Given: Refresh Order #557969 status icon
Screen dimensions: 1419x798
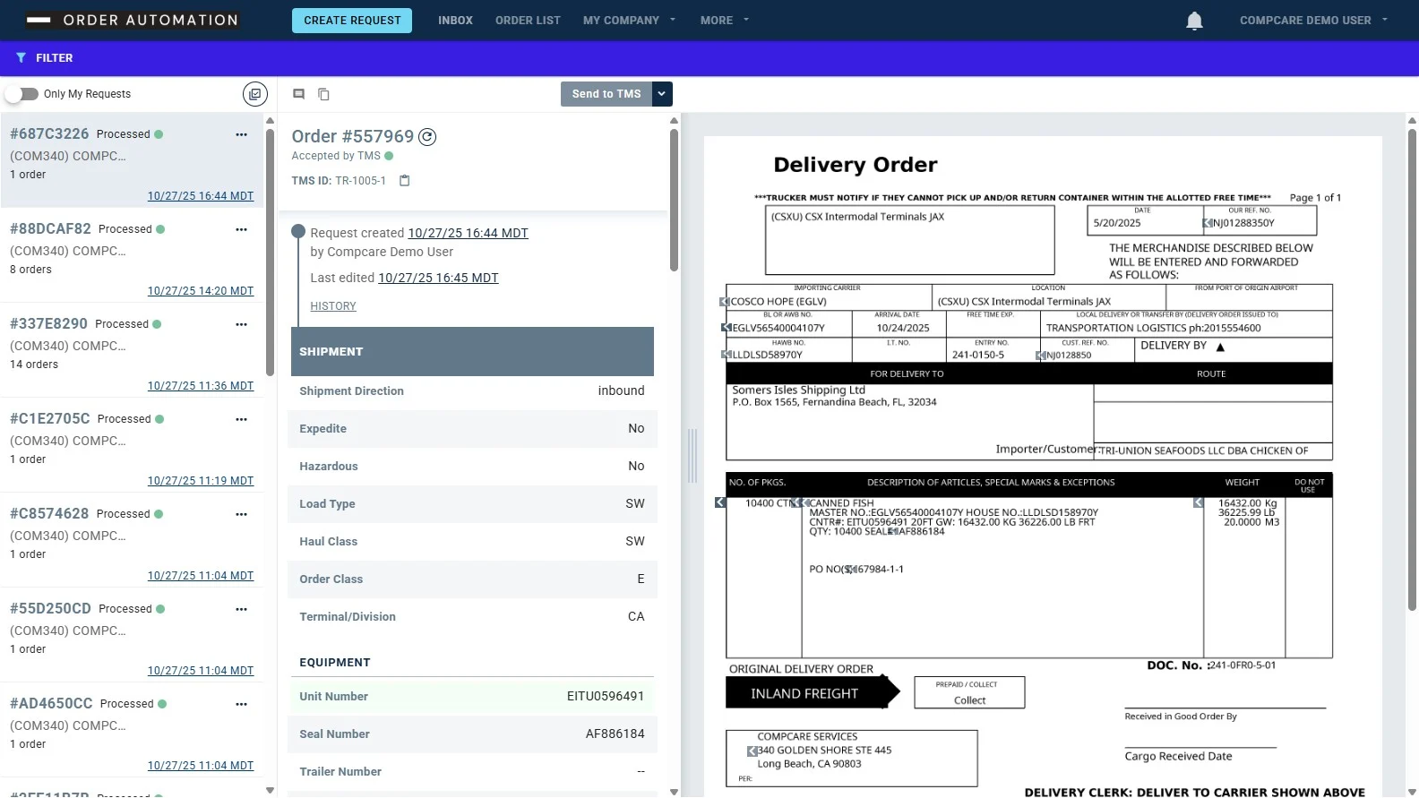Looking at the screenshot, I should click(x=428, y=137).
